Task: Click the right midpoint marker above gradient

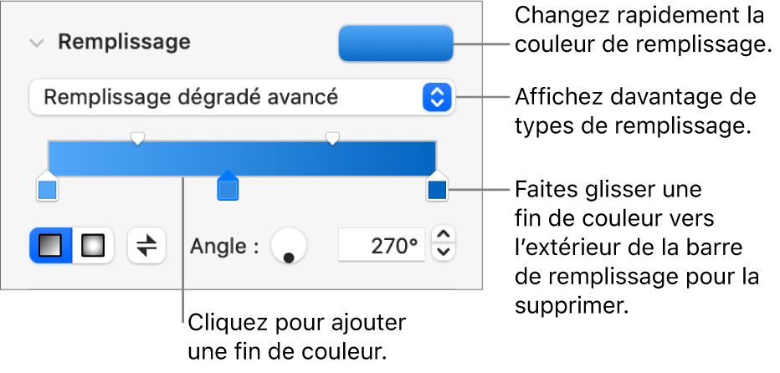Action: click(x=333, y=137)
